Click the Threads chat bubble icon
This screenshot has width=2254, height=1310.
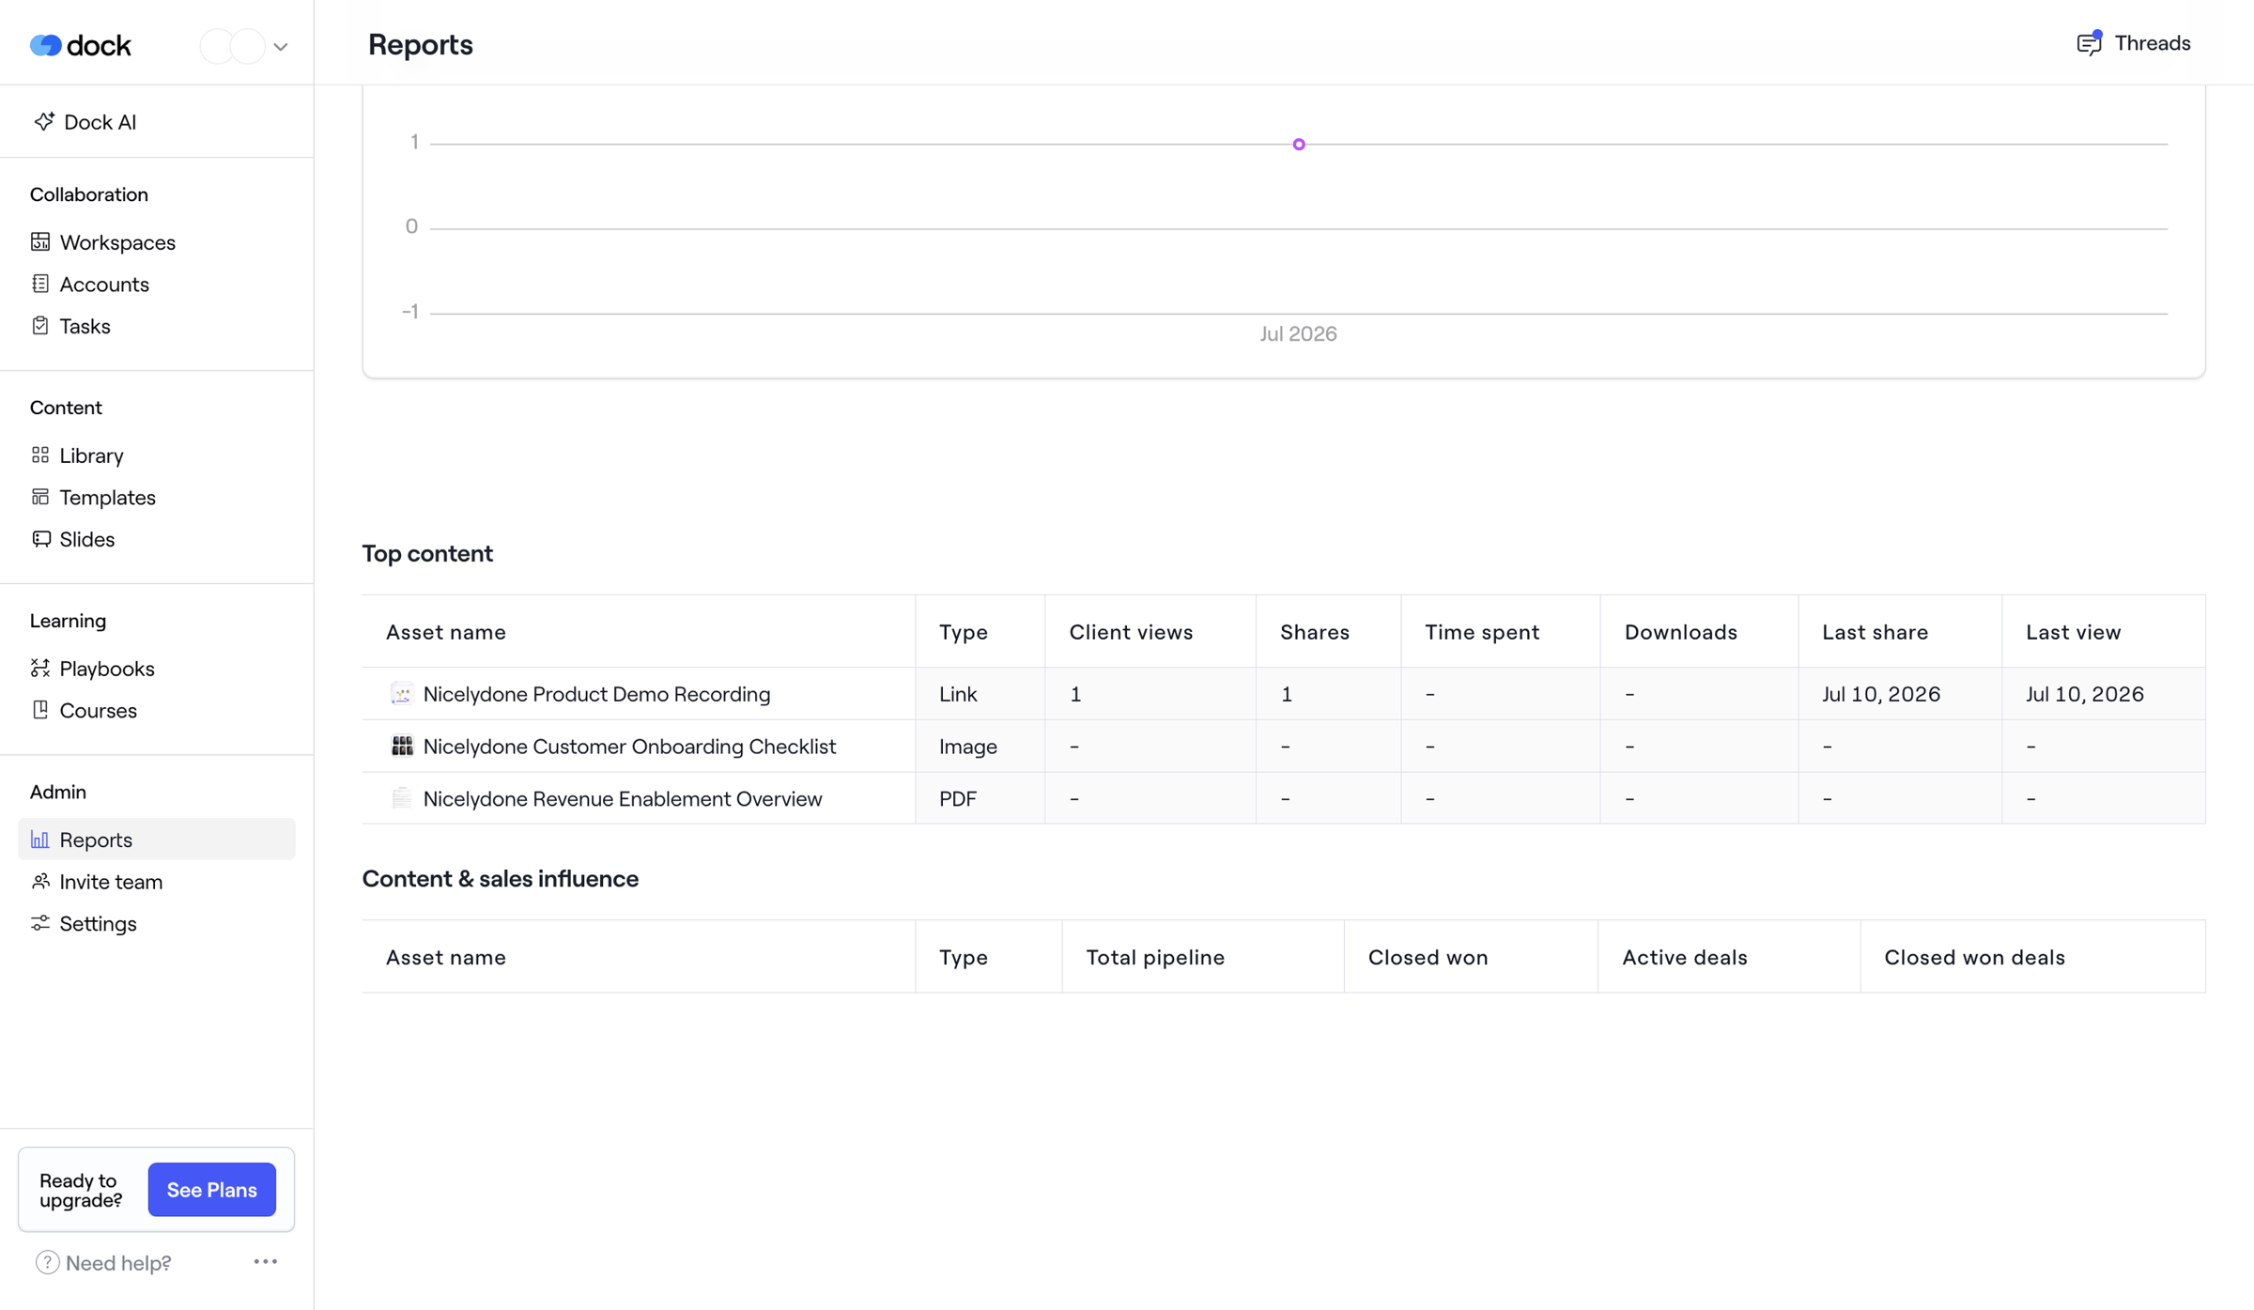(2089, 43)
